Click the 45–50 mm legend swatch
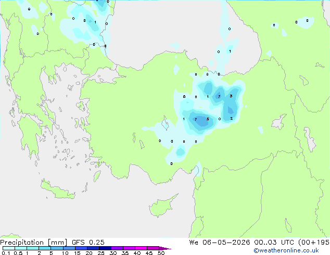Image resolution: width=330 pixels, height=255 pixels. point(153,248)
